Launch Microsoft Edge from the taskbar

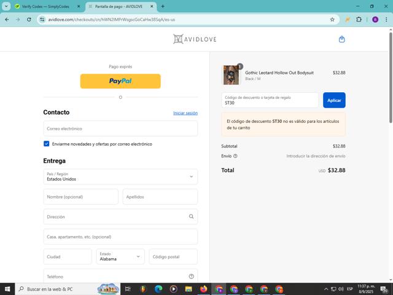pyautogui.click(x=158, y=289)
